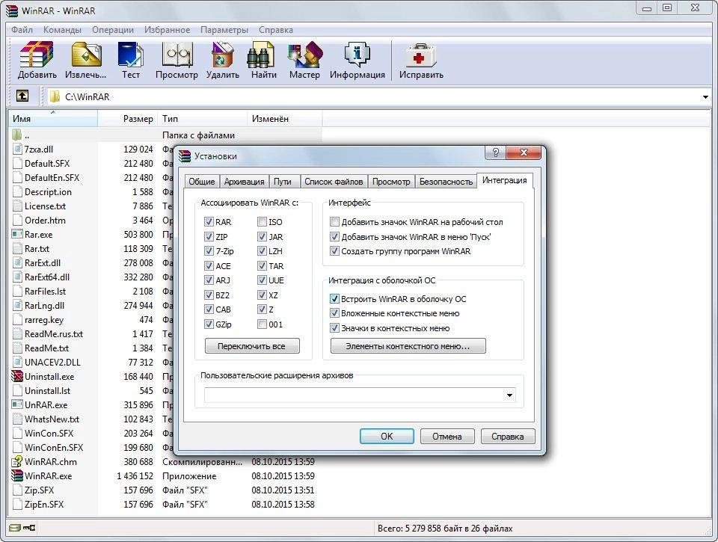
Task: Select the WhatsNew.txt file row
Action: 91,419
